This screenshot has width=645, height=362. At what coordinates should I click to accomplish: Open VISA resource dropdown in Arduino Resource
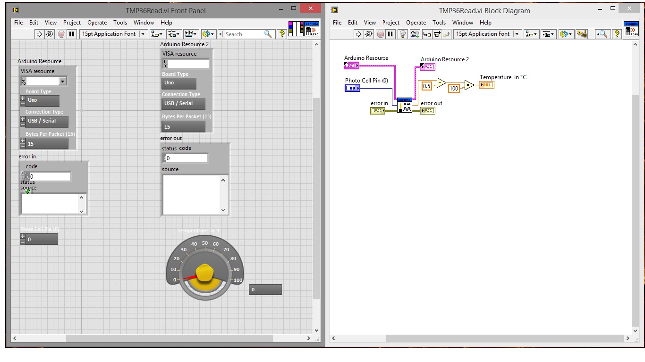[x=63, y=82]
